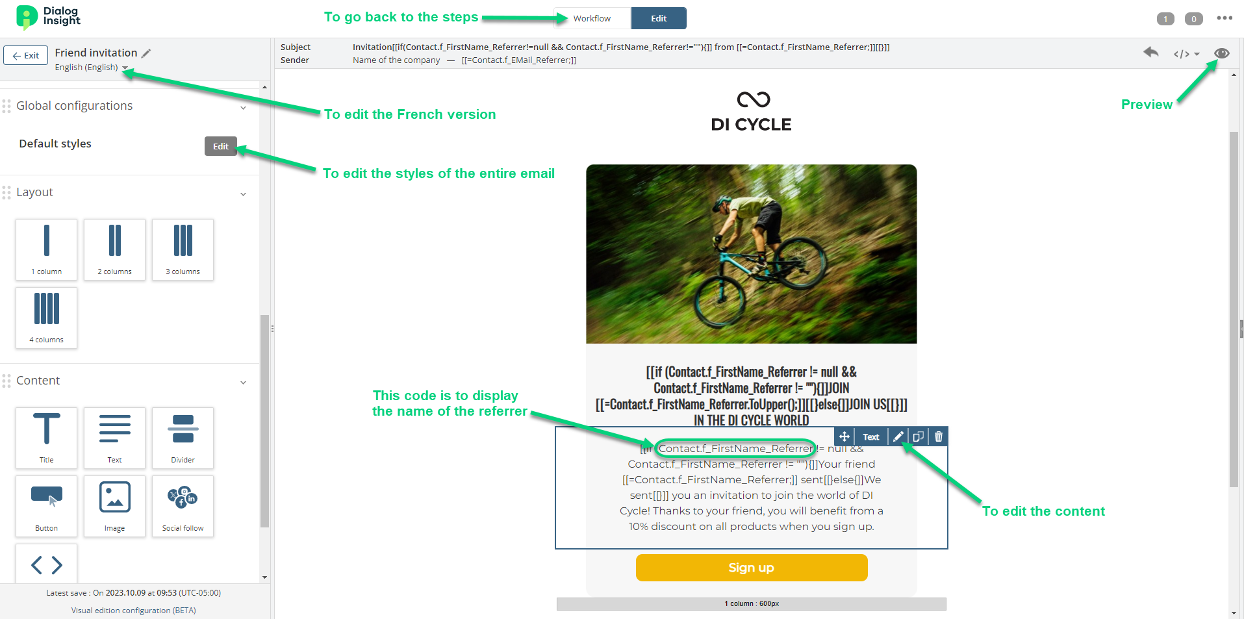1244x619 pixels.
Task: Click the undo arrow in the top bar
Action: click(1151, 53)
